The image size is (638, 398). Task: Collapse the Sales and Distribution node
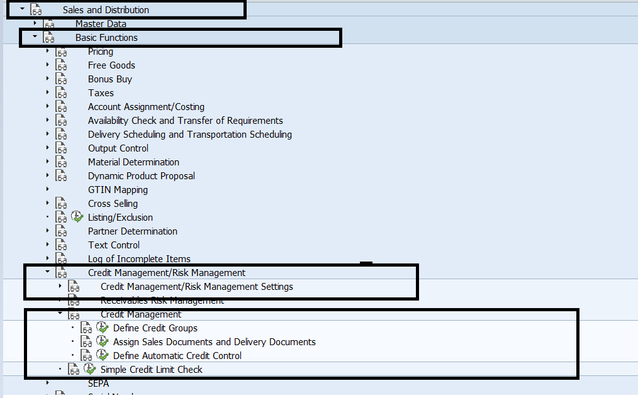(x=23, y=9)
